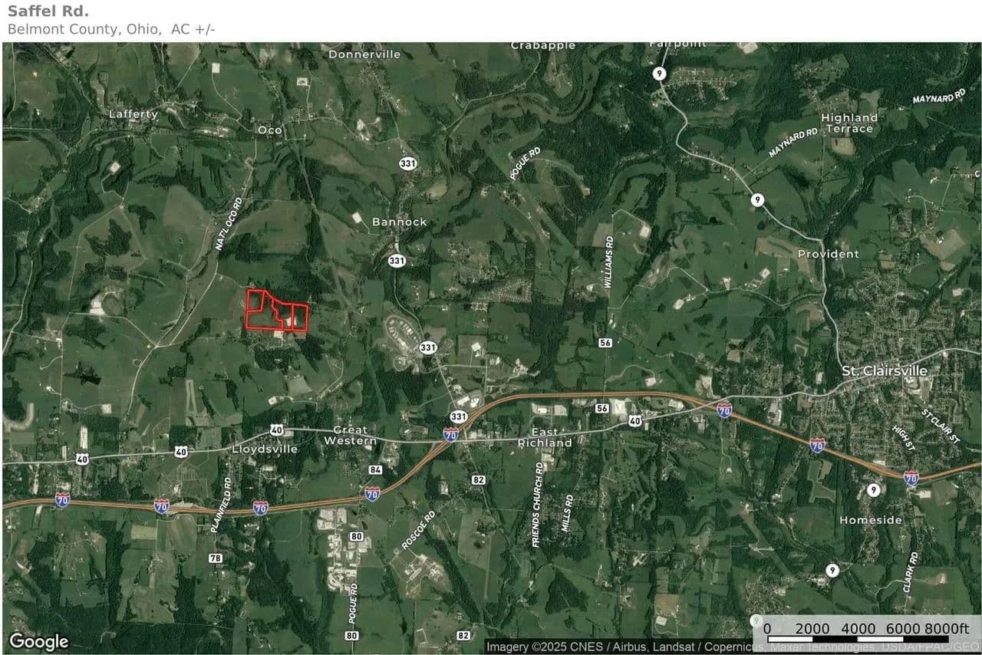The width and height of the screenshot is (982, 655).
Task: Click the route 56 shield below Williams Rd
Action: (x=605, y=343)
